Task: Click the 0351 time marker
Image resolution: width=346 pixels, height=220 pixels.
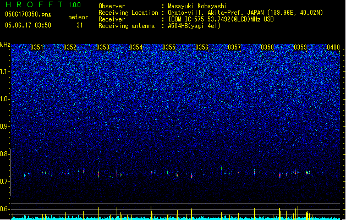Action: (37, 47)
